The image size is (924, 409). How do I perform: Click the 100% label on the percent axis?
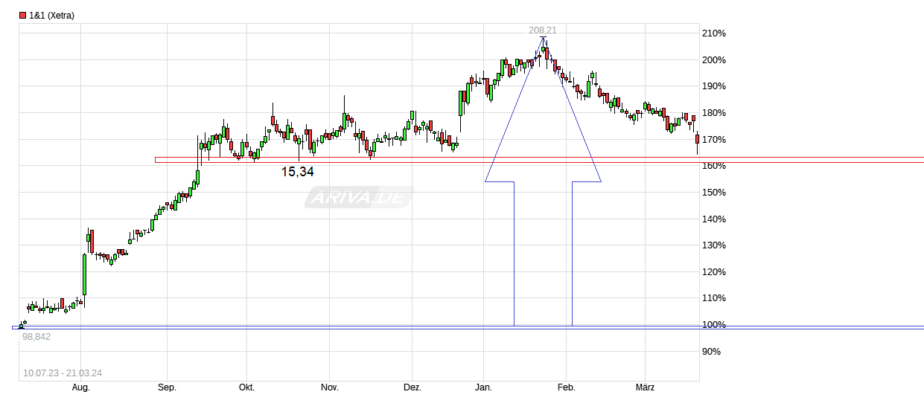pyautogui.click(x=714, y=325)
